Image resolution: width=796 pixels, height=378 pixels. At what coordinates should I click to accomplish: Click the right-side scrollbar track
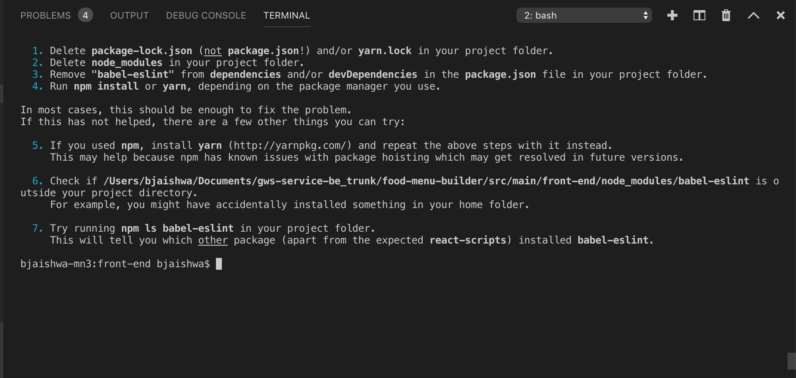(x=792, y=190)
